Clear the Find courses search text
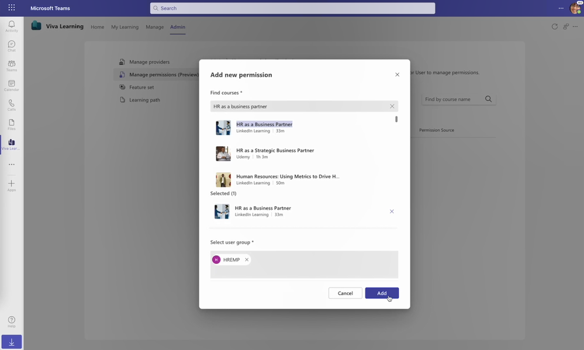Viewport: 584px width, 350px height. tap(392, 106)
